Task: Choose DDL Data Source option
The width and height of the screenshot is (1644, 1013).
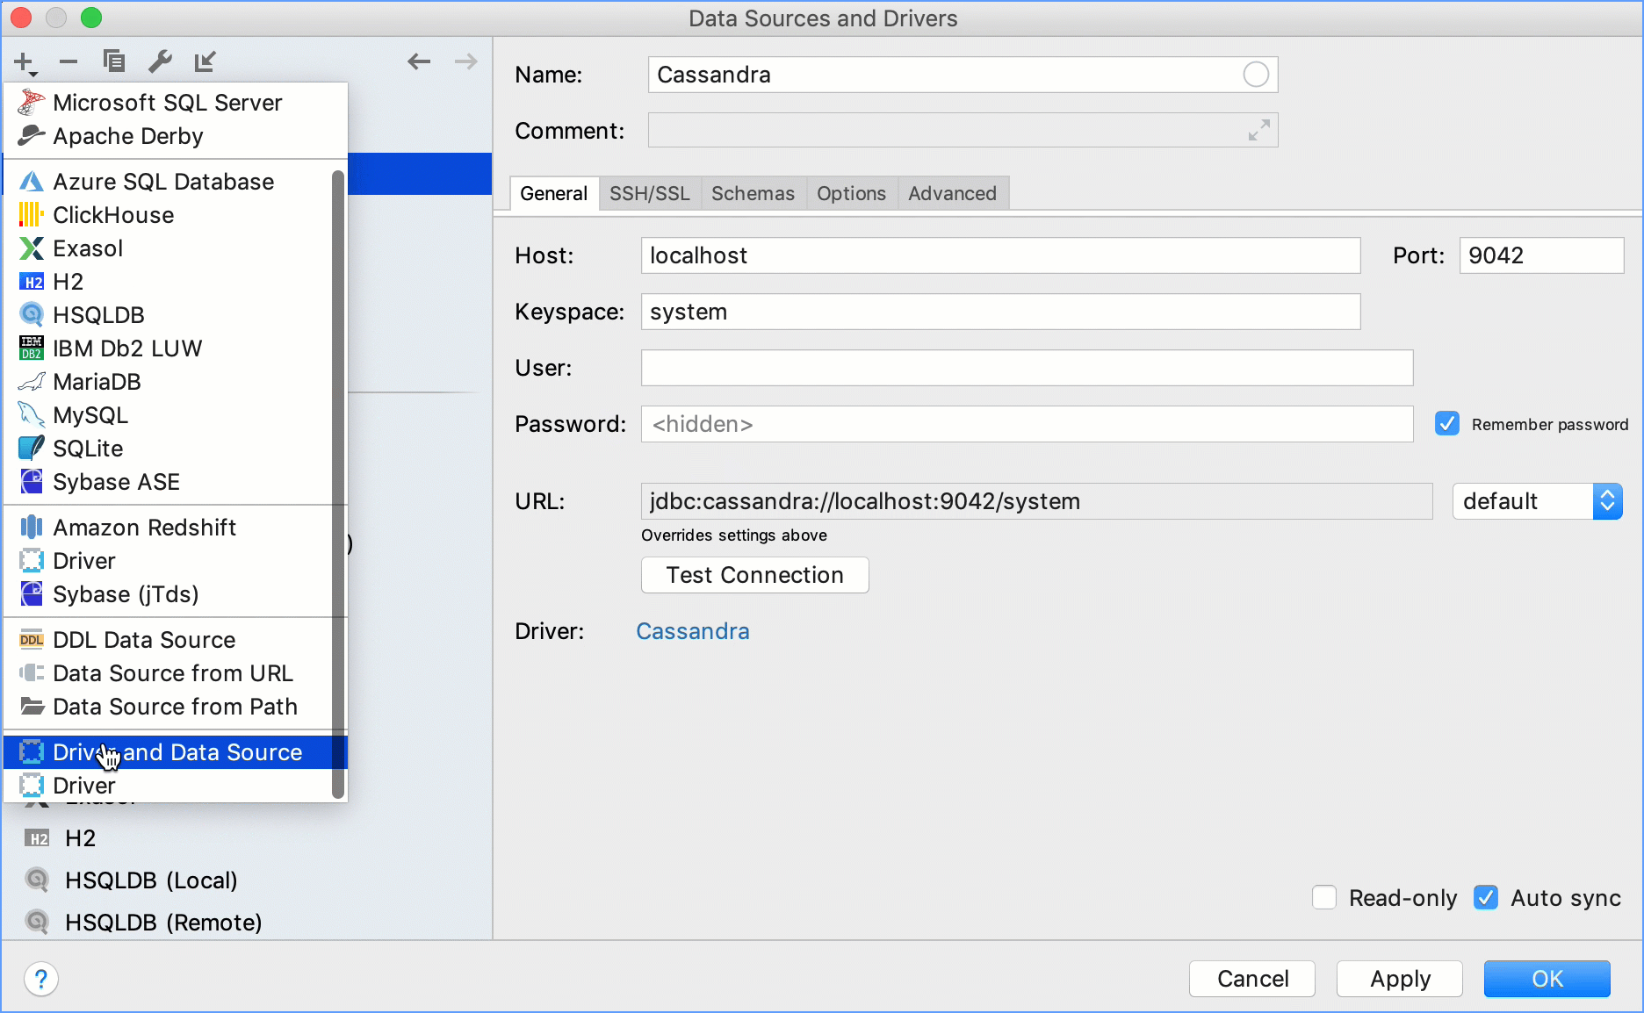Action: pos(169,640)
